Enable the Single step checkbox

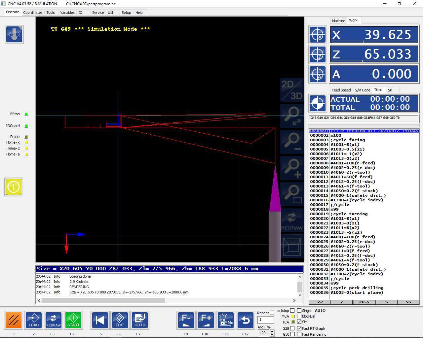click(x=299, y=311)
